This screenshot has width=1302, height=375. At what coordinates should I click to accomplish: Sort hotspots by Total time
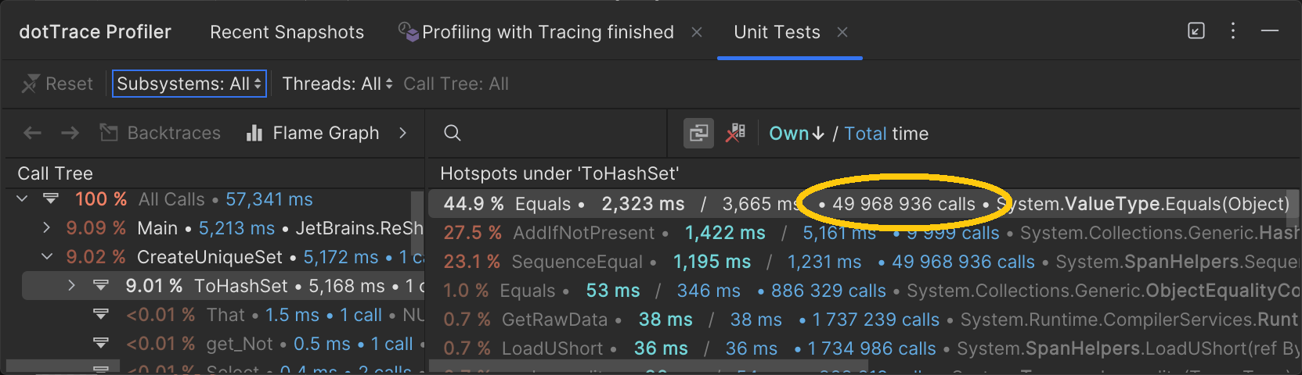(x=865, y=134)
